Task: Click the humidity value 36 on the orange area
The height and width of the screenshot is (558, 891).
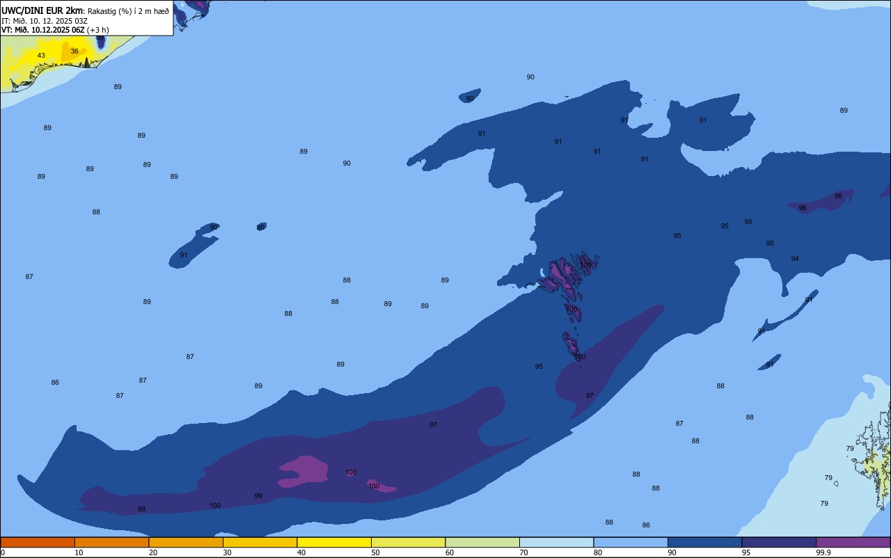Action: pos(74,51)
